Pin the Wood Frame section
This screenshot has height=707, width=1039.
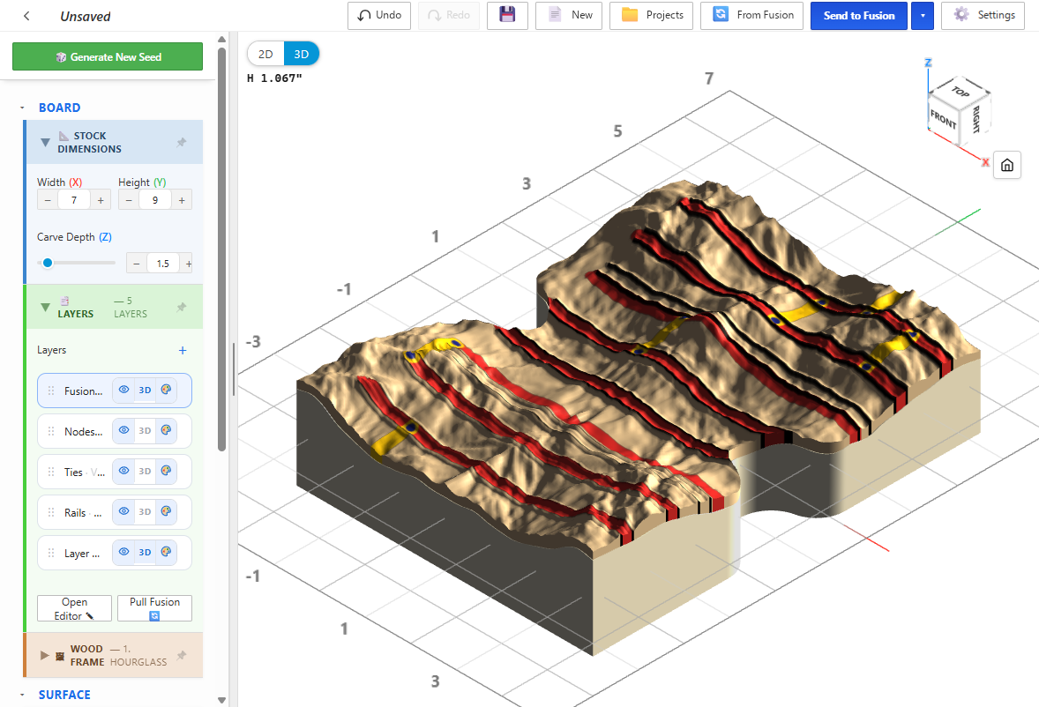click(x=182, y=655)
